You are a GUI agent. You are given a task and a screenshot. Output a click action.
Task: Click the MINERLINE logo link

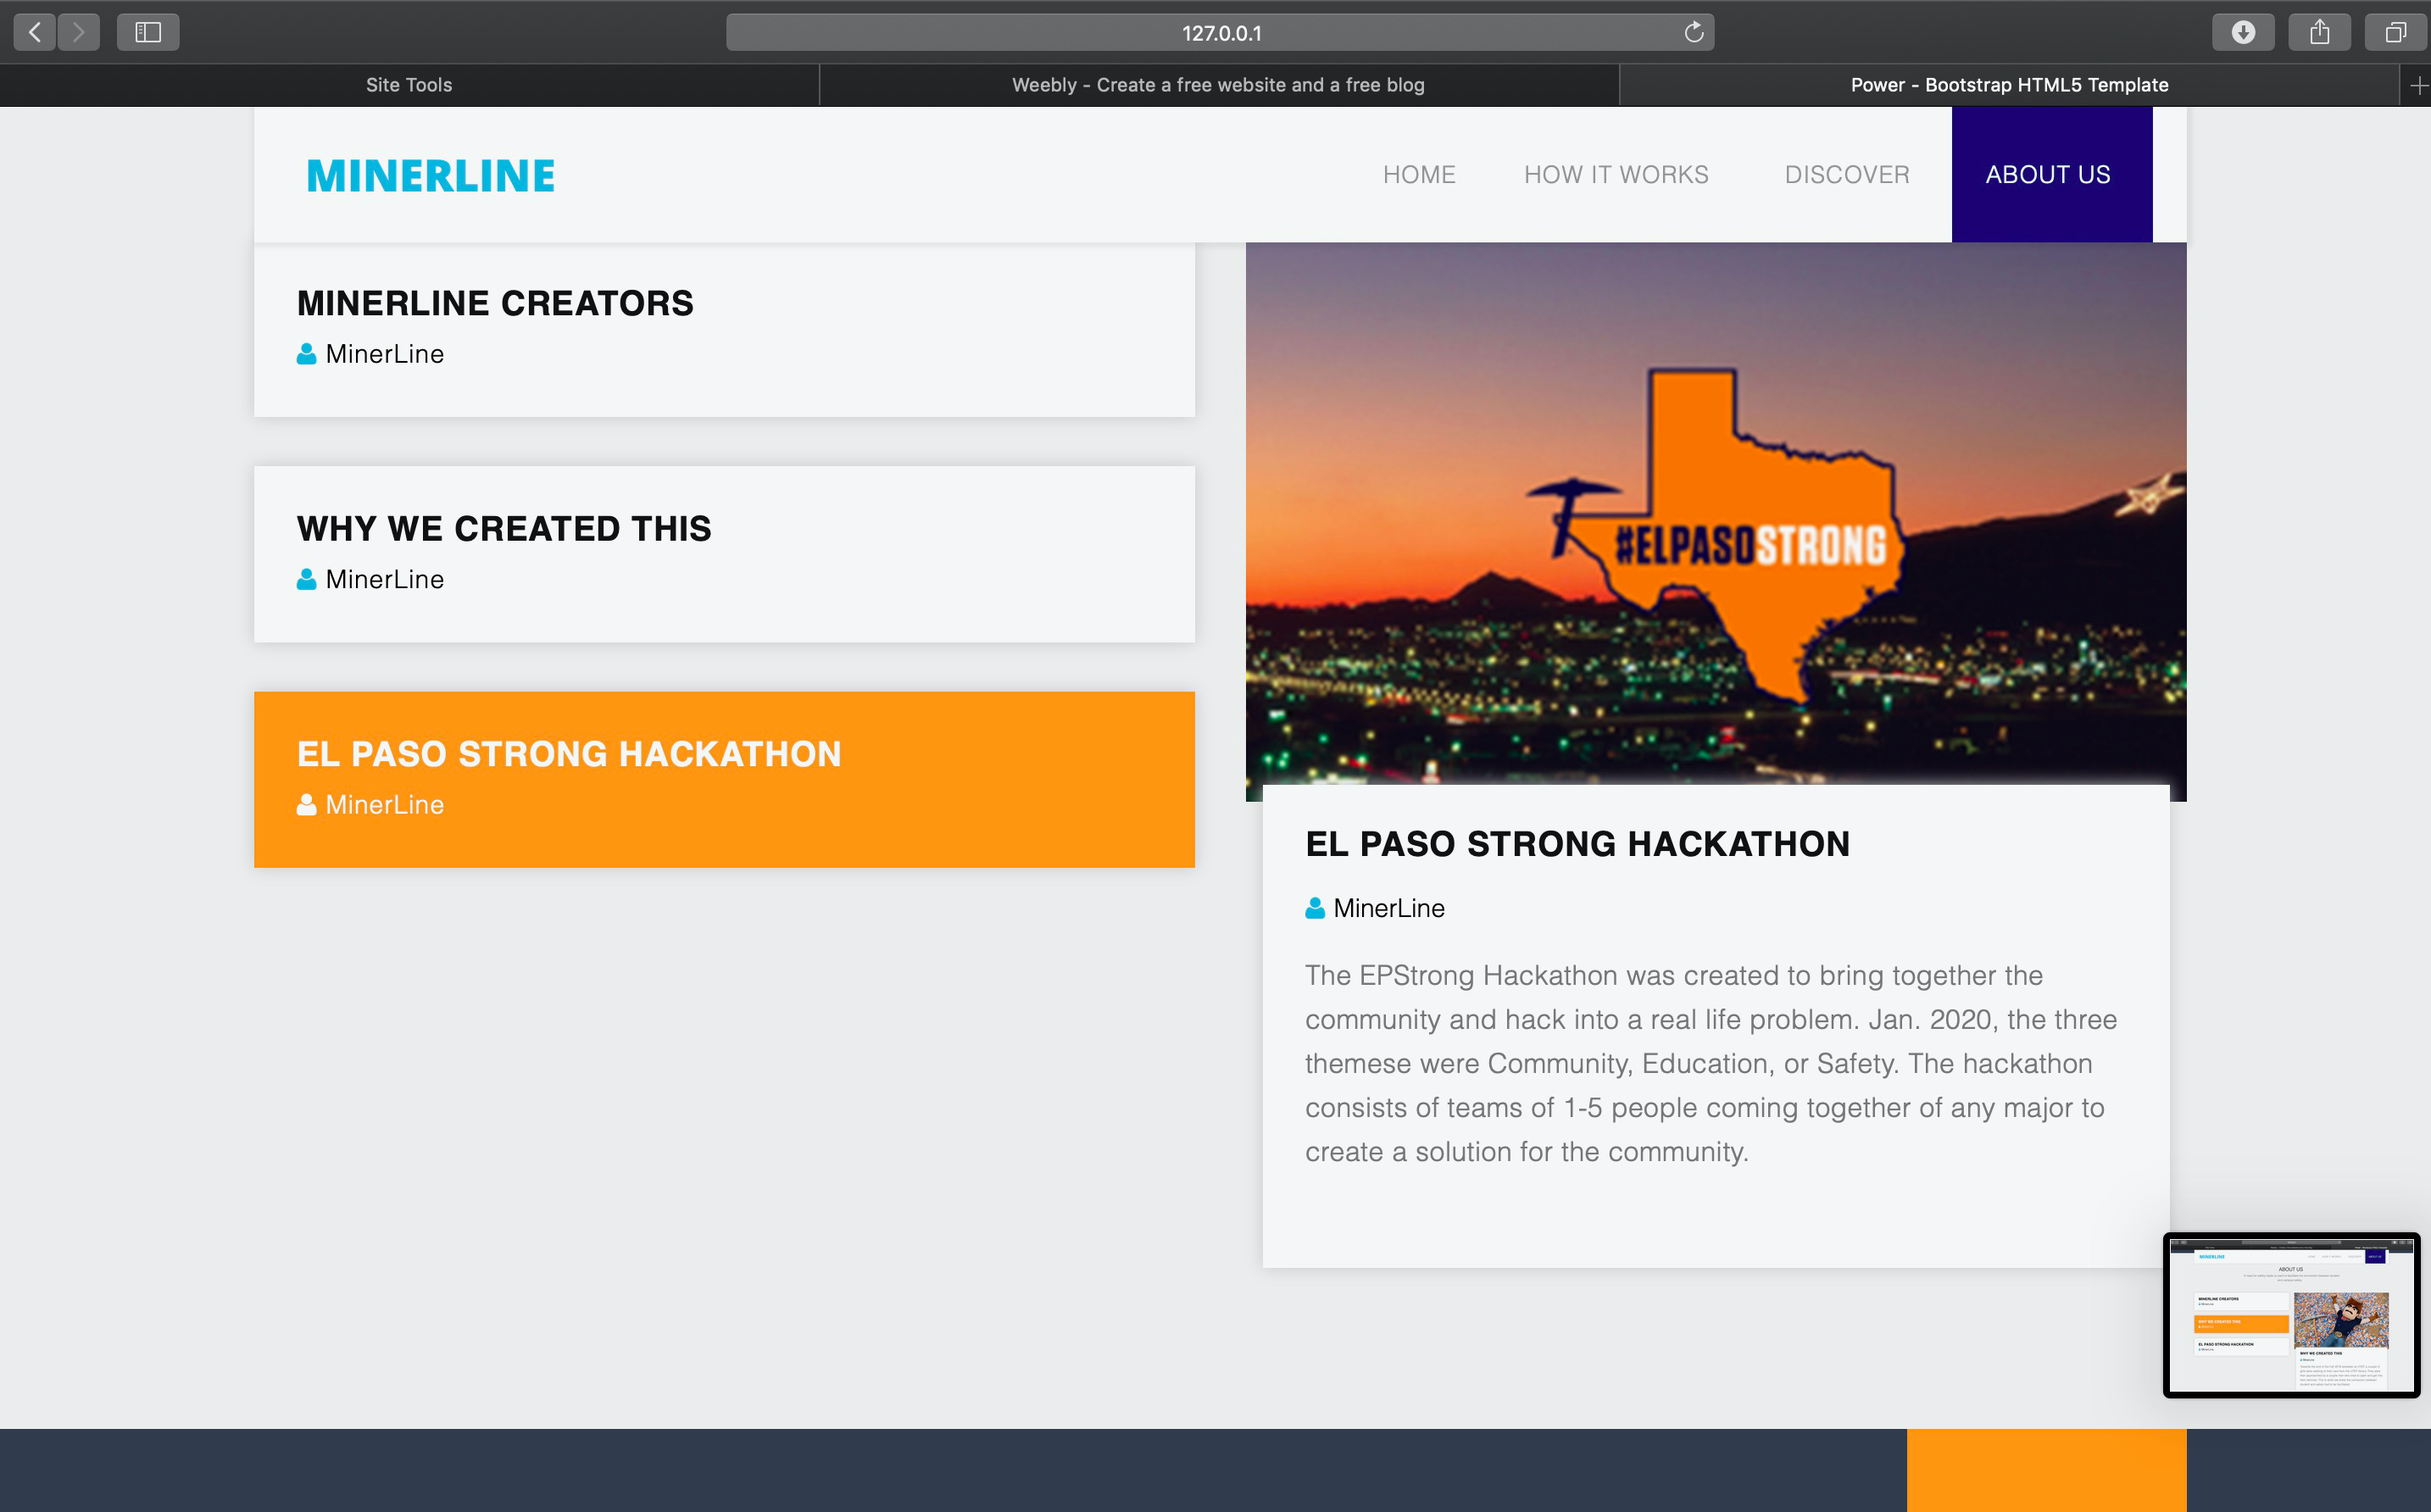(430, 176)
